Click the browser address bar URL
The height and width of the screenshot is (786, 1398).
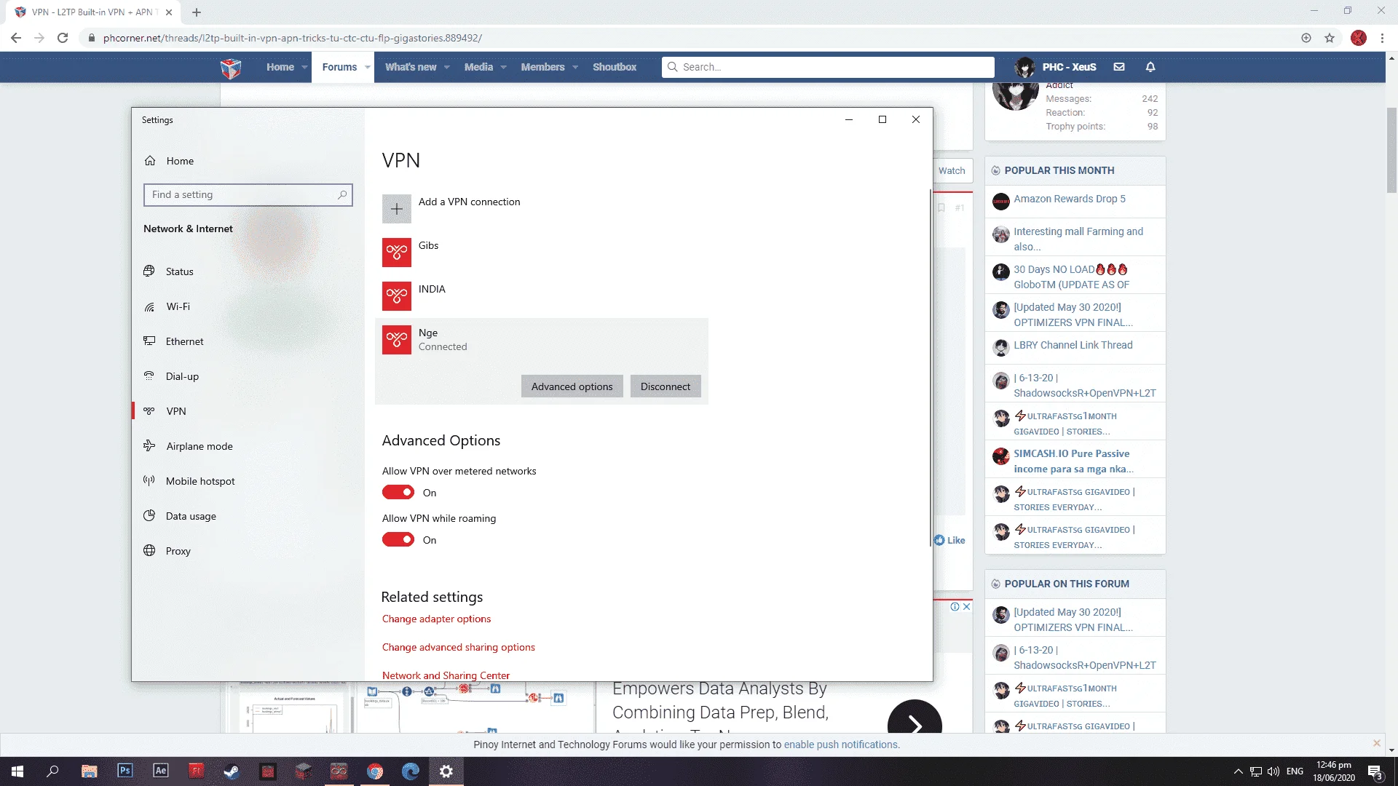[x=293, y=38]
